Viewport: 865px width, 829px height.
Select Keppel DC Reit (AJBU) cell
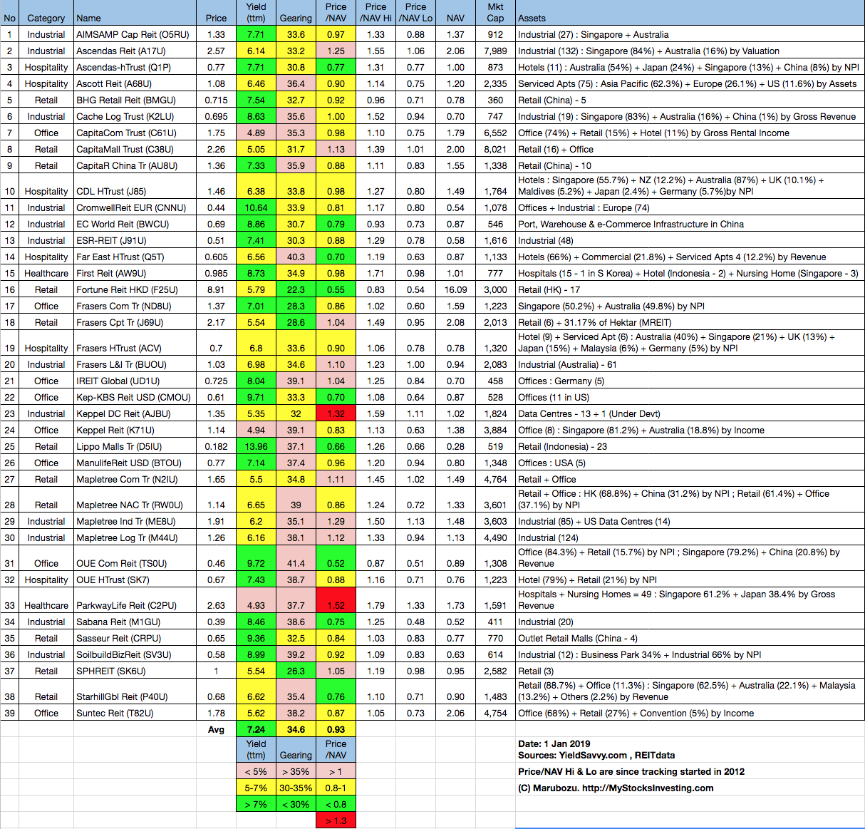point(135,413)
